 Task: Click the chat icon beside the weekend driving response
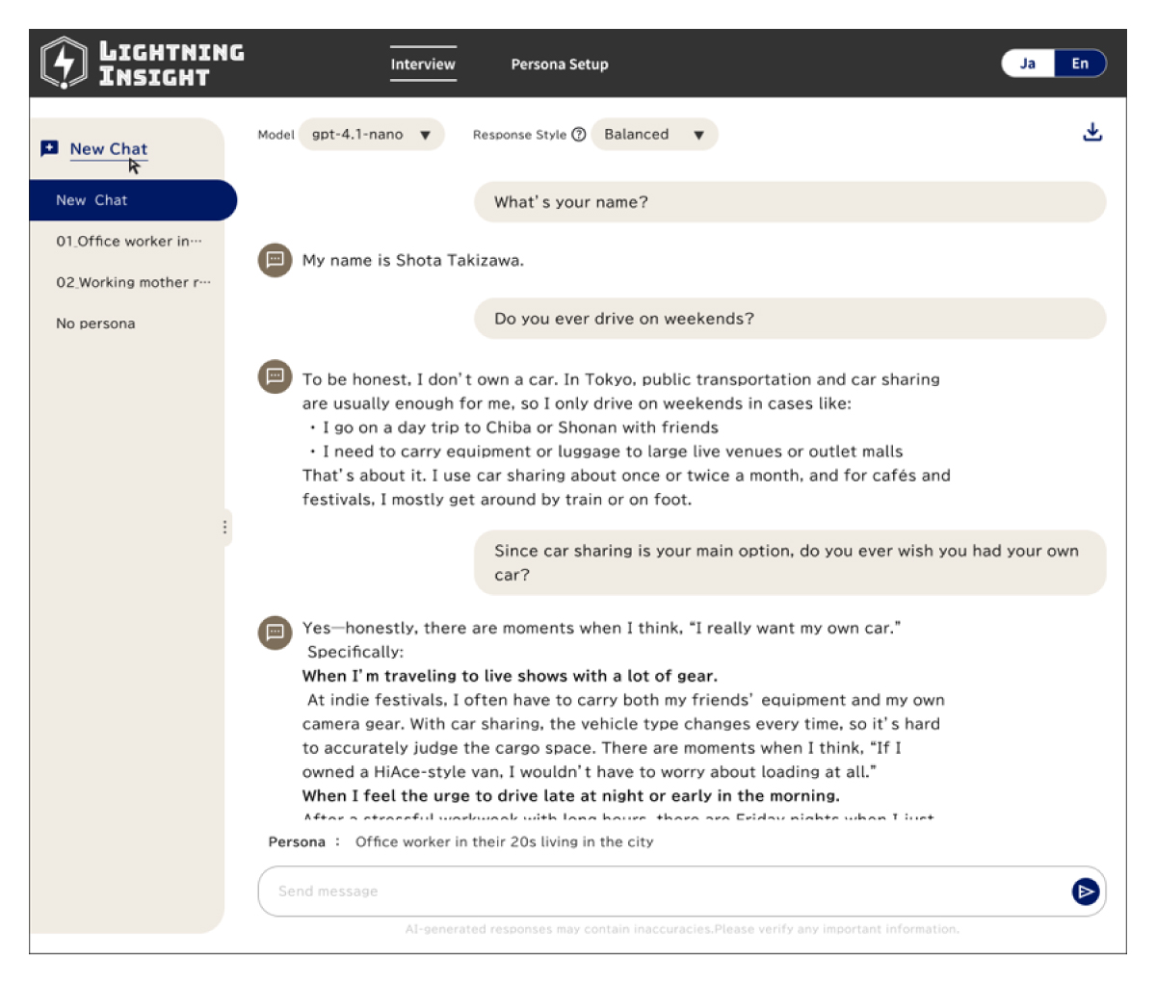pos(275,376)
